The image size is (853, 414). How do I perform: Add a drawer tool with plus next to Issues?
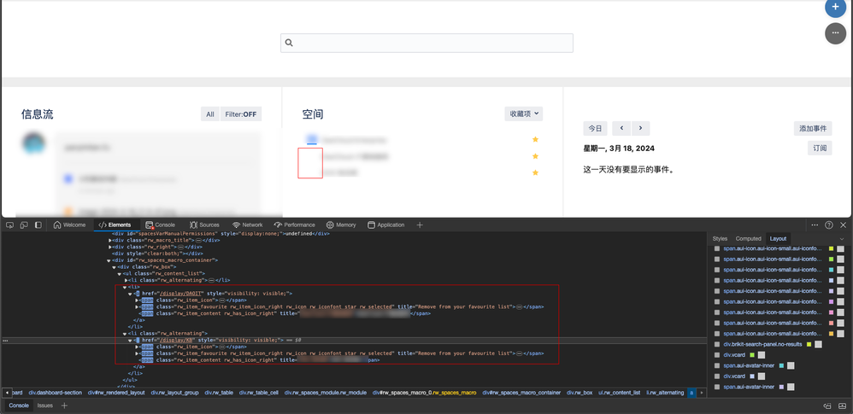pyautogui.click(x=64, y=405)
